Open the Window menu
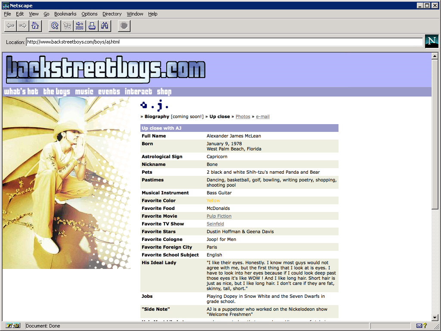 coord(135,14)
